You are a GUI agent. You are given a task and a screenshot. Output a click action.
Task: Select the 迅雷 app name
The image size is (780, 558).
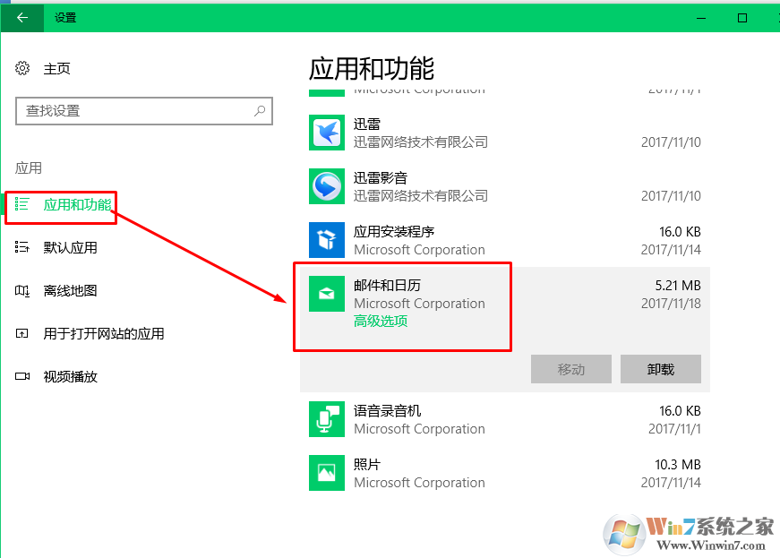point(366,124)
